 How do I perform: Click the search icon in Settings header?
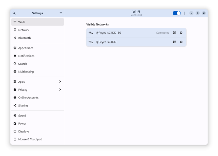(x=14, y=13)
